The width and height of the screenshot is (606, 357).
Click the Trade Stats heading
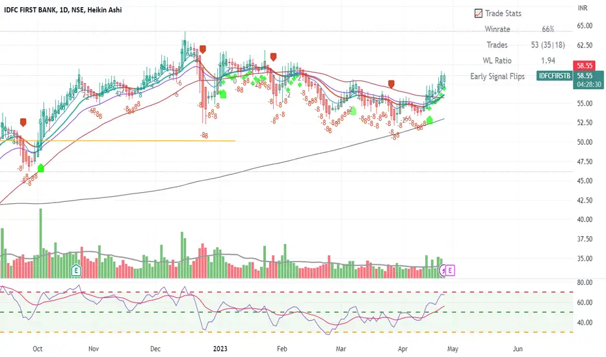point(503,14)
